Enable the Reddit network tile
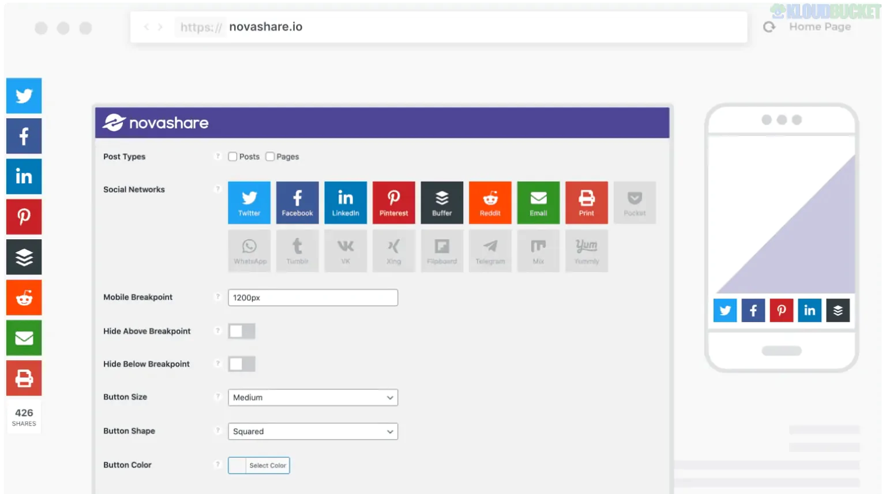Screen dimensions: 886x494 (x=490, y=202)
